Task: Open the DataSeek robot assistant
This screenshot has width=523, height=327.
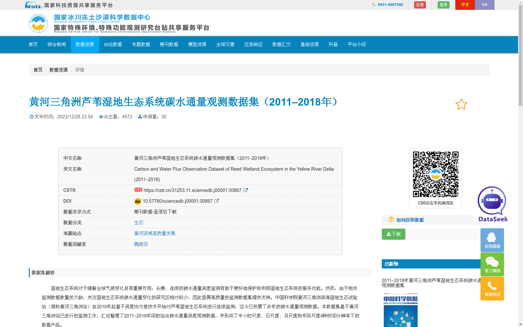Action: click(x=492, y=204)
